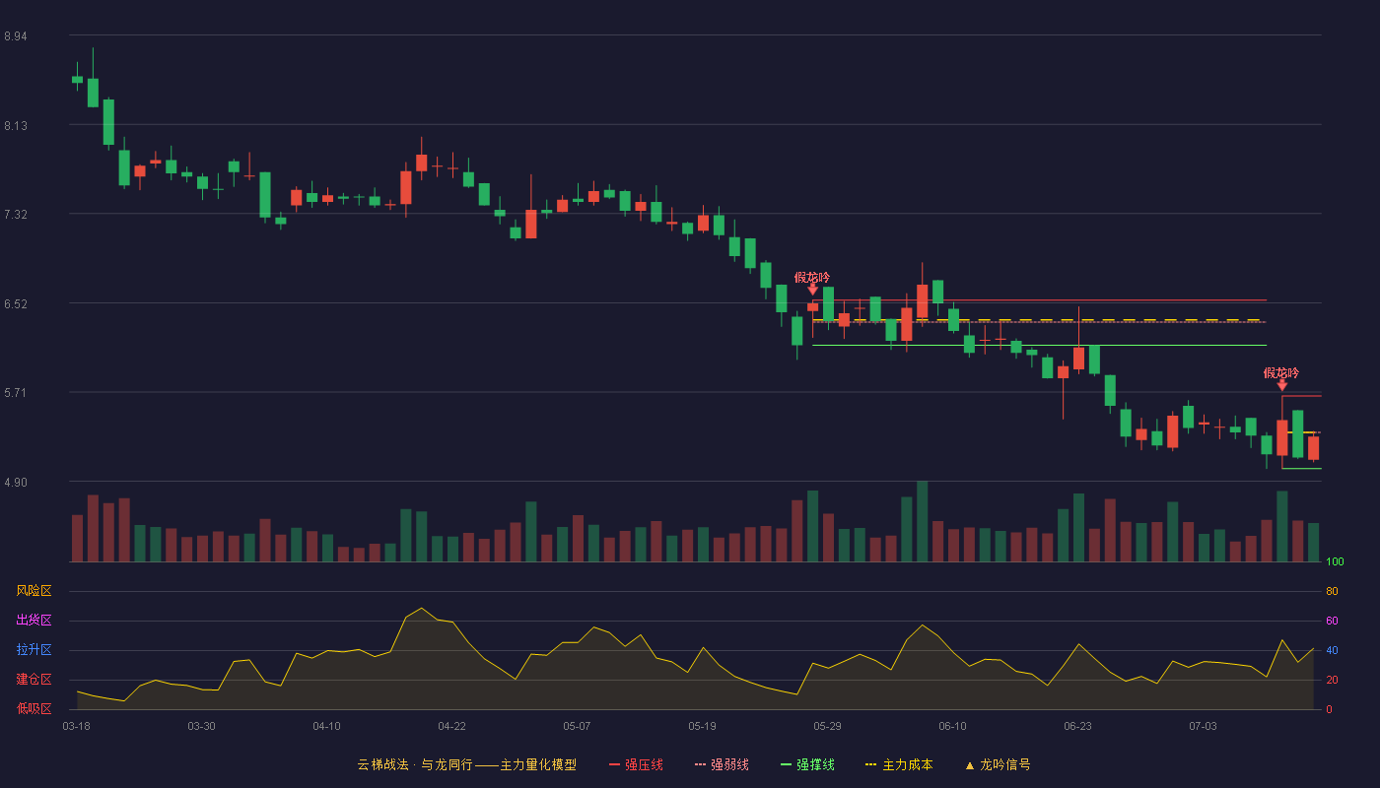The image size is (1380, 788).
Task: Select the 拉升区 zone label
Action: [34, 650]
